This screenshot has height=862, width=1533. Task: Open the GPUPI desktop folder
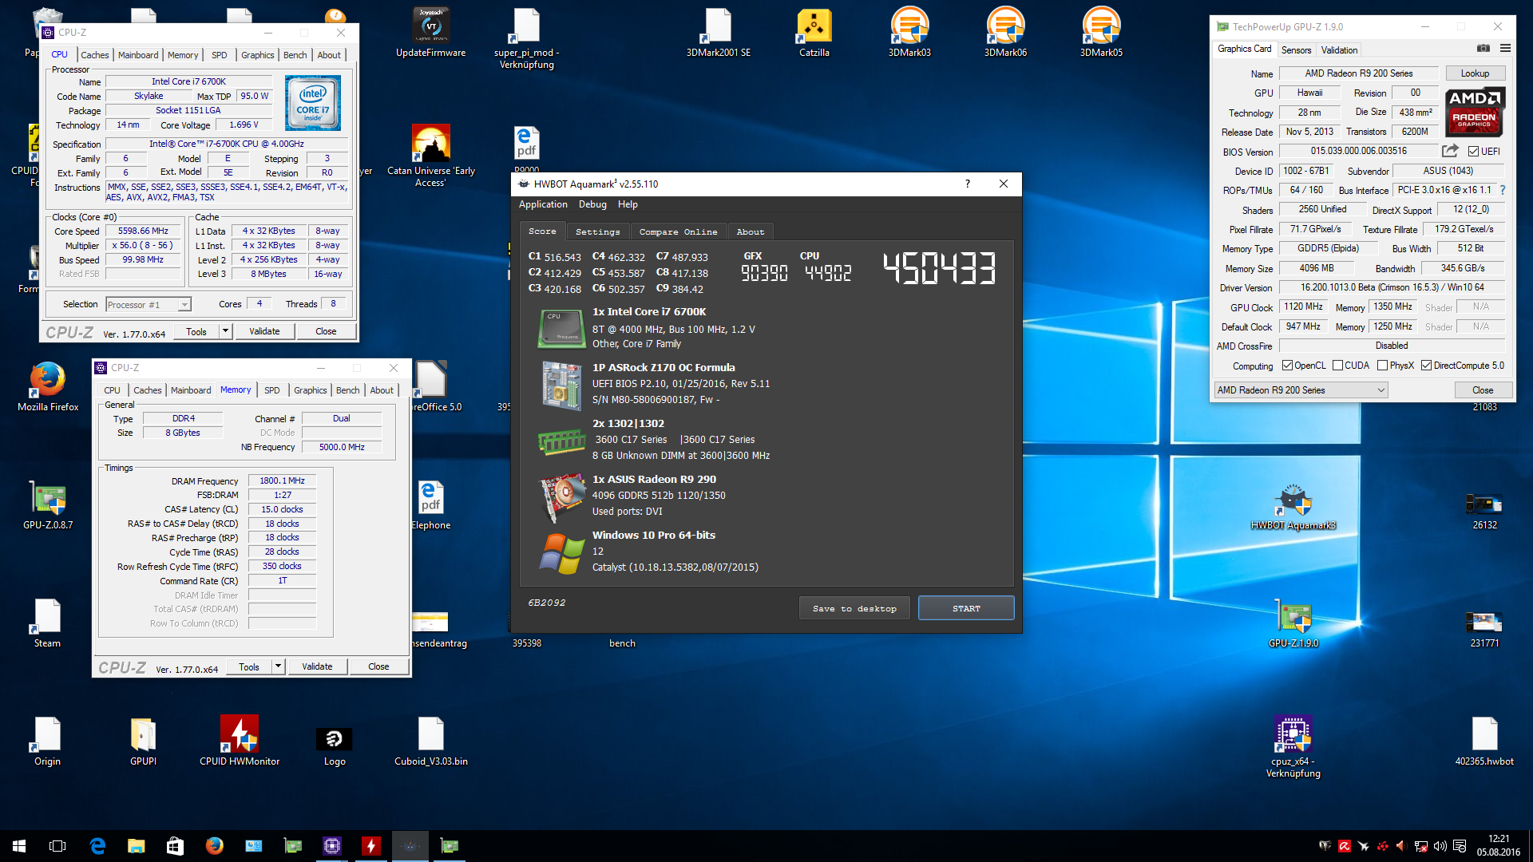tap(143, 741)
